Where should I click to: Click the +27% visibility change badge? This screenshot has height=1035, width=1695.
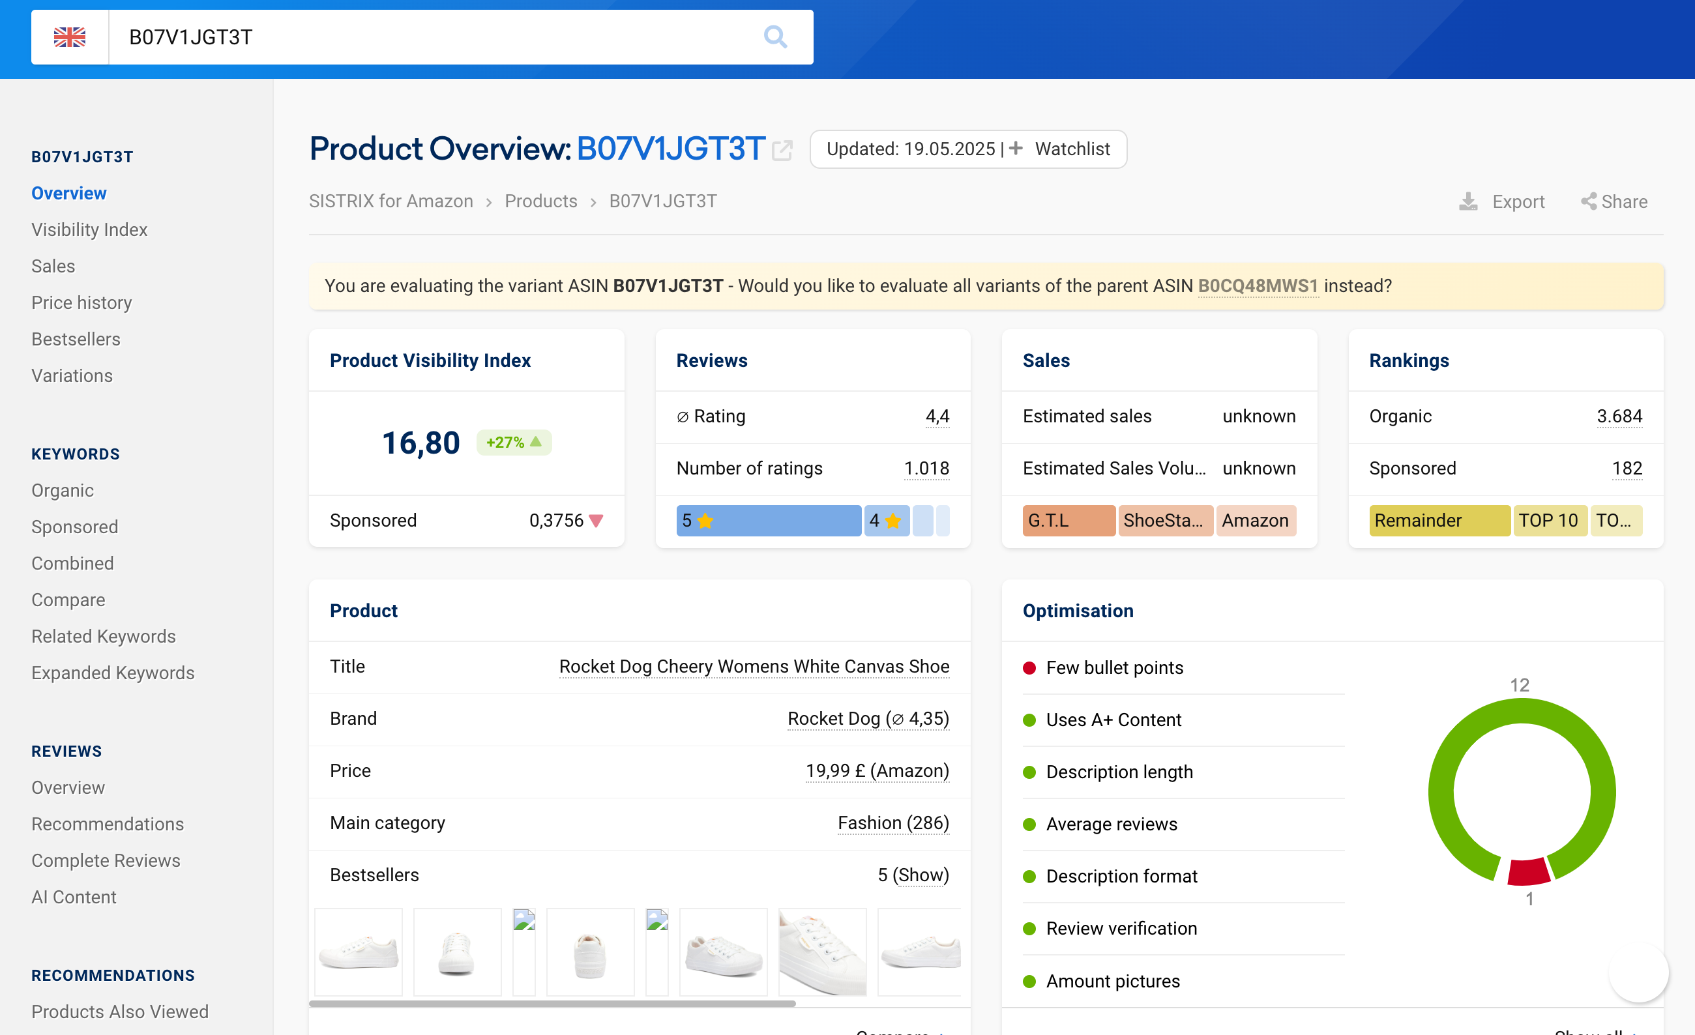pyautogui.click(x=514, y=442)
